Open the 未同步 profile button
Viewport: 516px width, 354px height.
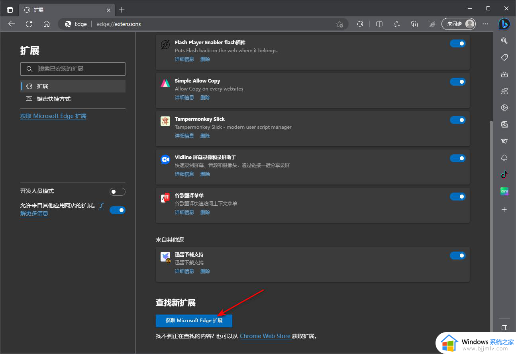459,24
